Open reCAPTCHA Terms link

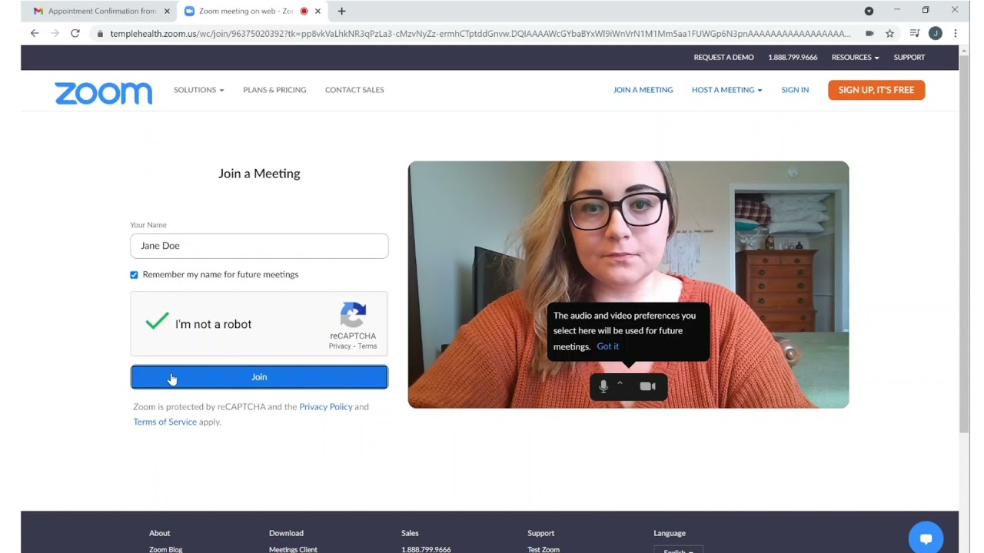(367, 346)
